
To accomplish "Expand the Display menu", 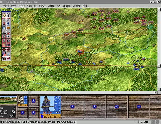I will click(51, 6).
